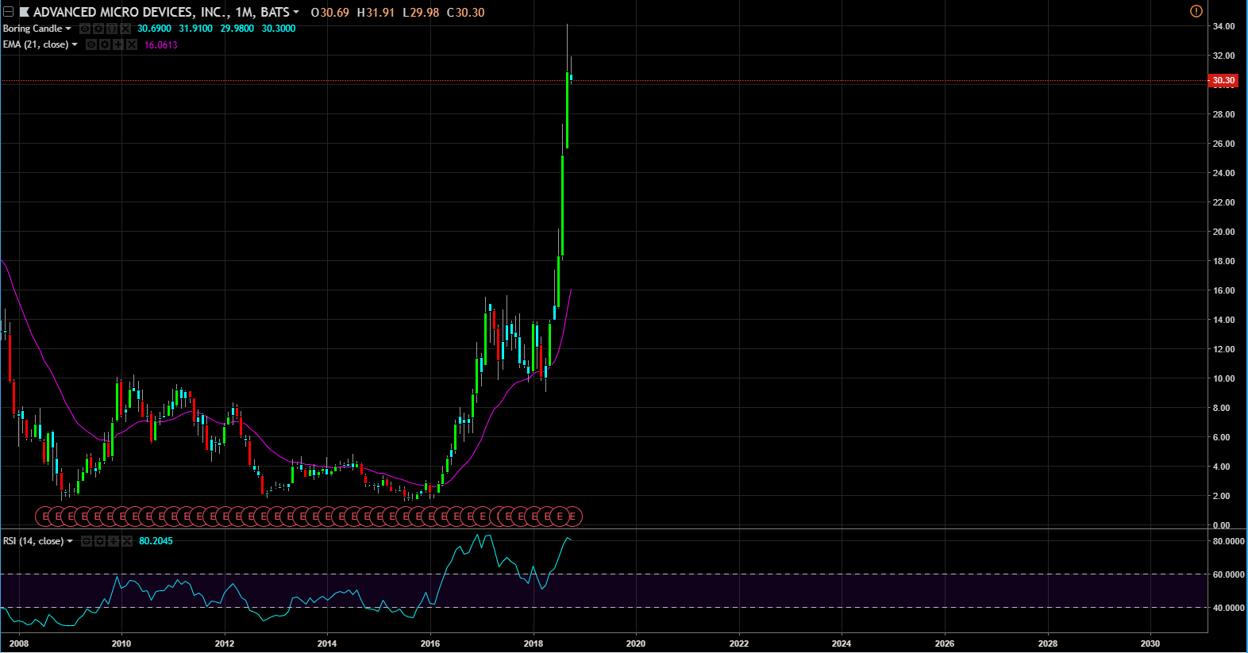Click the 32.00 price axis label
This screenshot has width=1248, height=653.
(1223, 56)
